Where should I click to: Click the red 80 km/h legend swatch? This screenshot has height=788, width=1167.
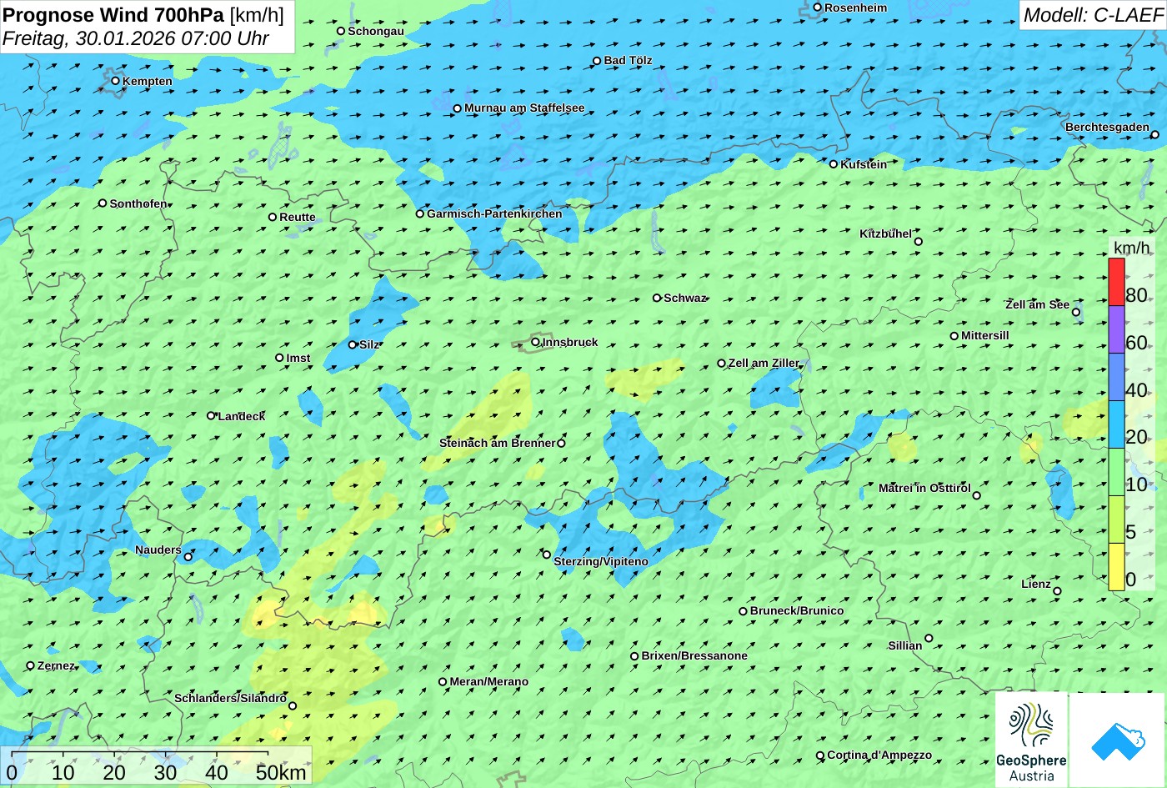[x=1116, y=282]
